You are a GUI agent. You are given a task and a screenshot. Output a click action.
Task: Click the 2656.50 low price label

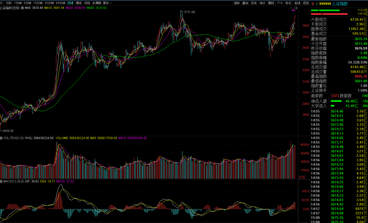pyautogui.click(x=8, y=131)
